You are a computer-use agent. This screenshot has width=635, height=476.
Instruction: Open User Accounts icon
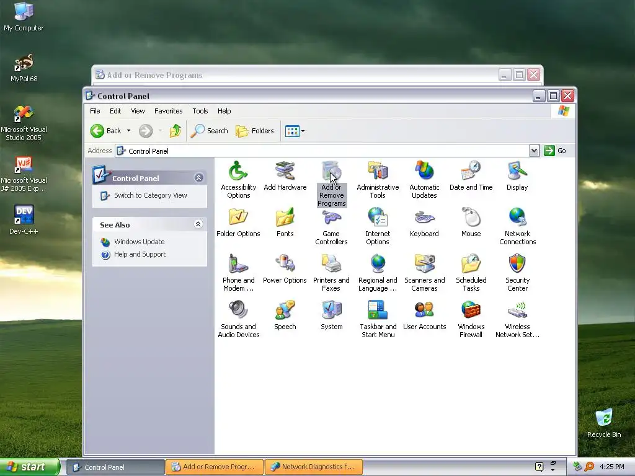424,315
